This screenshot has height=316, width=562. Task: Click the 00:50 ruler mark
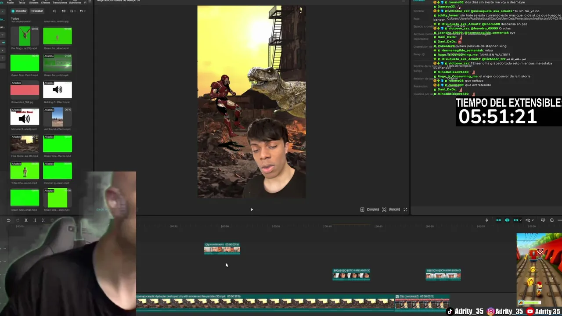(430, 226)
